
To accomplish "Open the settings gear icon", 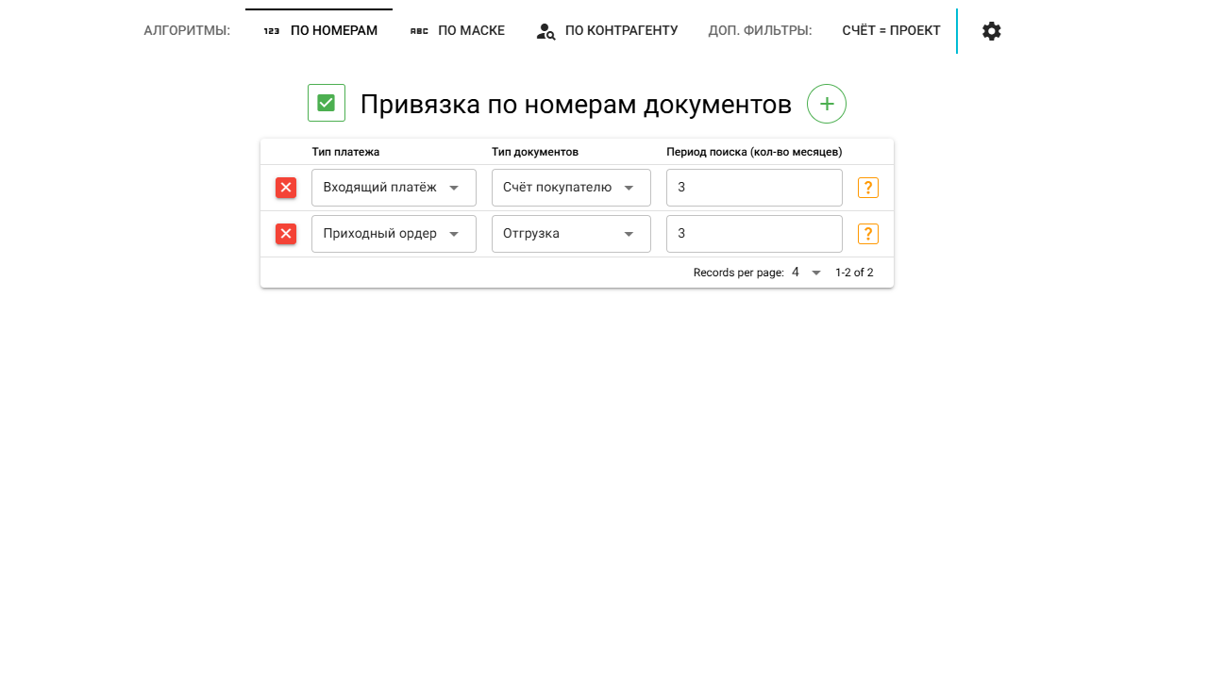I will (x=991, y=31).
